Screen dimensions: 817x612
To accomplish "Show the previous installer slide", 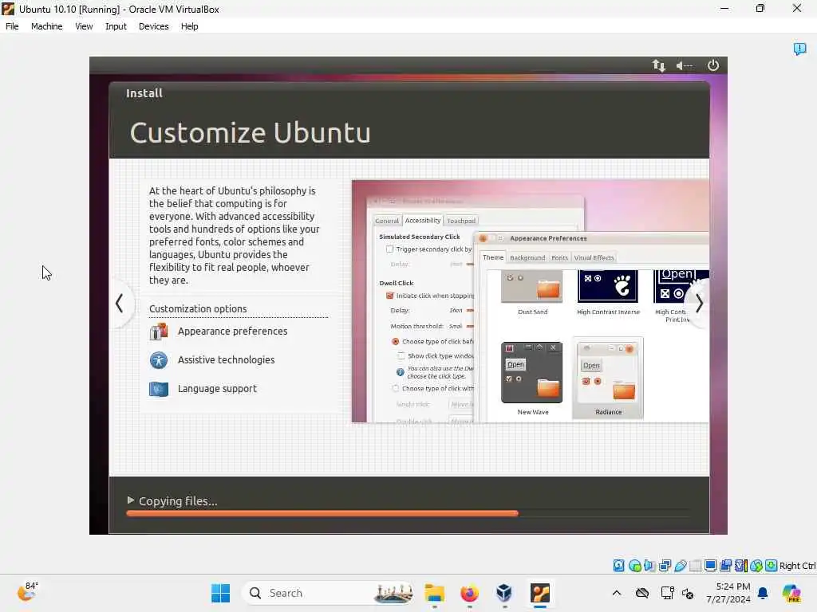I will (x=120, y=303).
